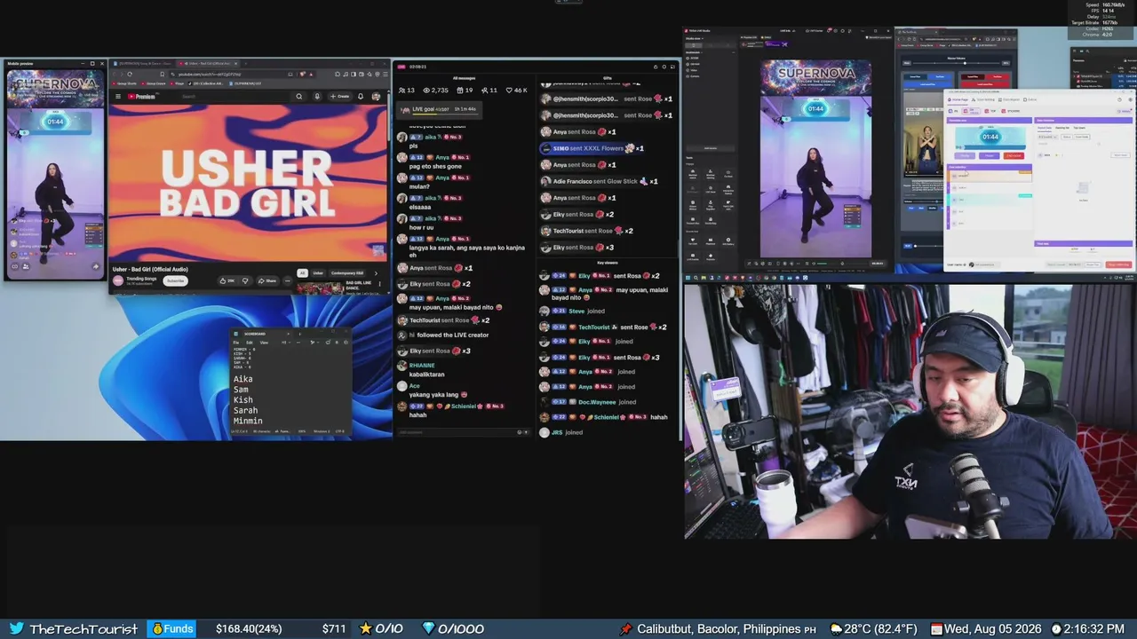
Task: Click the YouTube Premium logo
Action: tap(142, 96)
